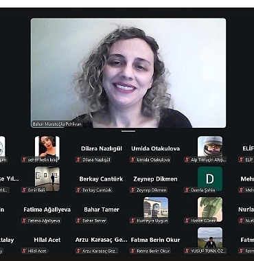Click YUSUF TUNA ÖZ's muted microphone icon
The width and height of the screenshot is (254, 261).
[x=187, y=251]
